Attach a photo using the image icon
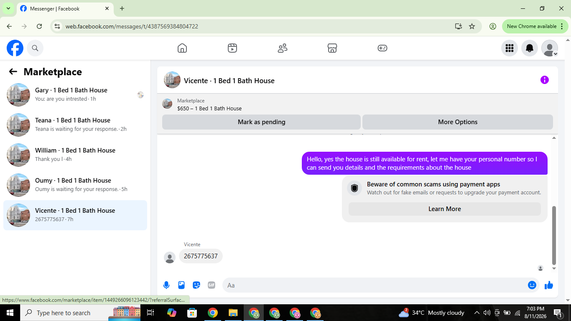Image resolution: width=571 pixels, height=321 pixels. [x=181, y=285]
